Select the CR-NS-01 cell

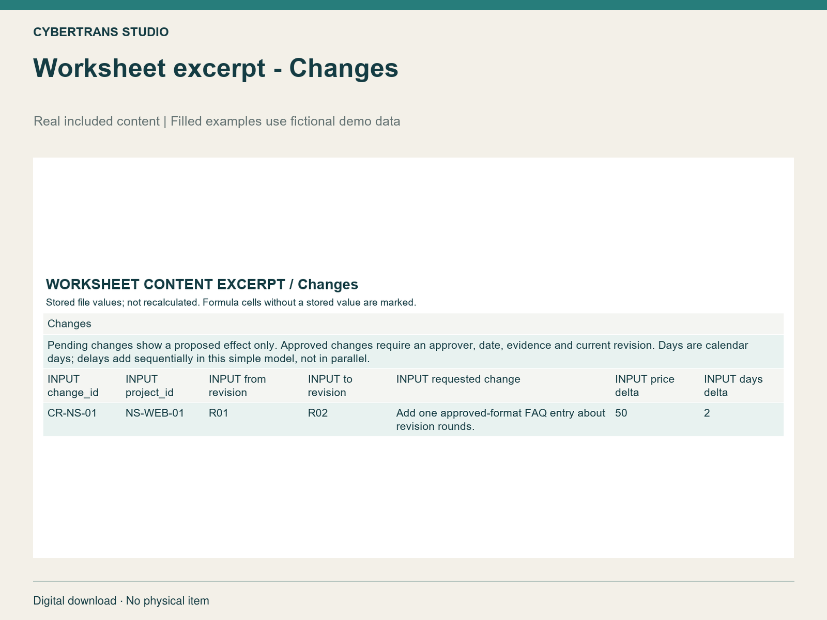click(72, 413)
